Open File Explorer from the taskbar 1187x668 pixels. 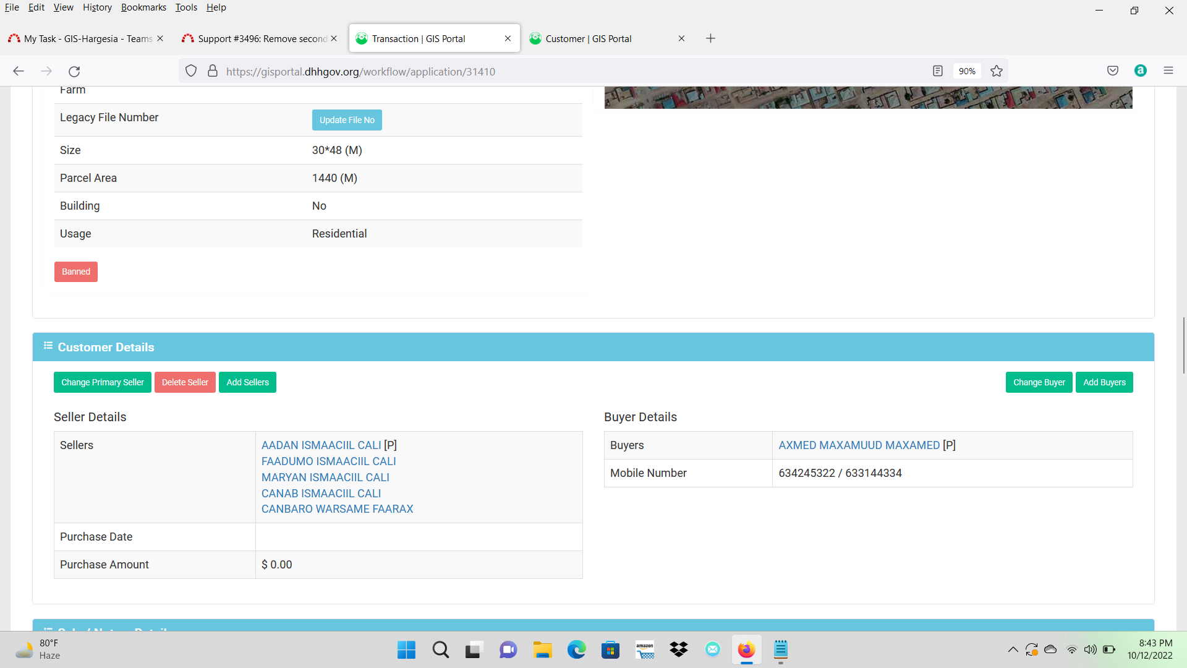pos(542,649)
